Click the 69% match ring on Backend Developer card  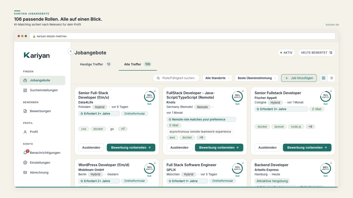325,168
